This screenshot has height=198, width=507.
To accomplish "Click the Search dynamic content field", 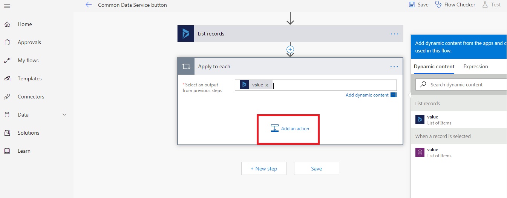I will (x=466, y=85).
